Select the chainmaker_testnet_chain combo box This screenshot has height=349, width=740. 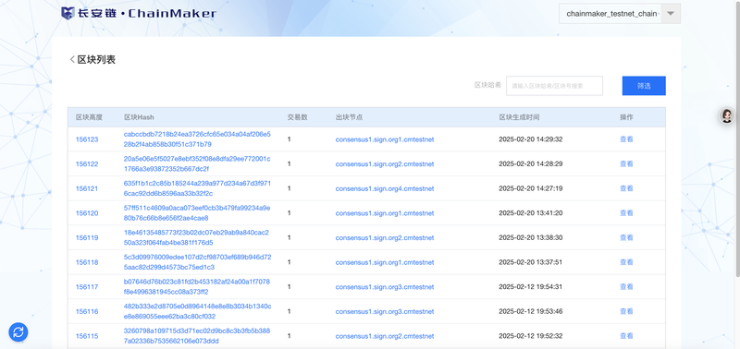[620, 14]
